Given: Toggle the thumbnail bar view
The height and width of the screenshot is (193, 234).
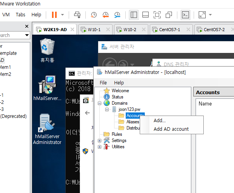Looking at the screenshot, I should [146, 15].
